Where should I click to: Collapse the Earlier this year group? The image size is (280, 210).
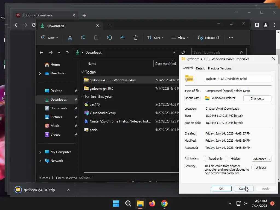[x=82, y=97]
